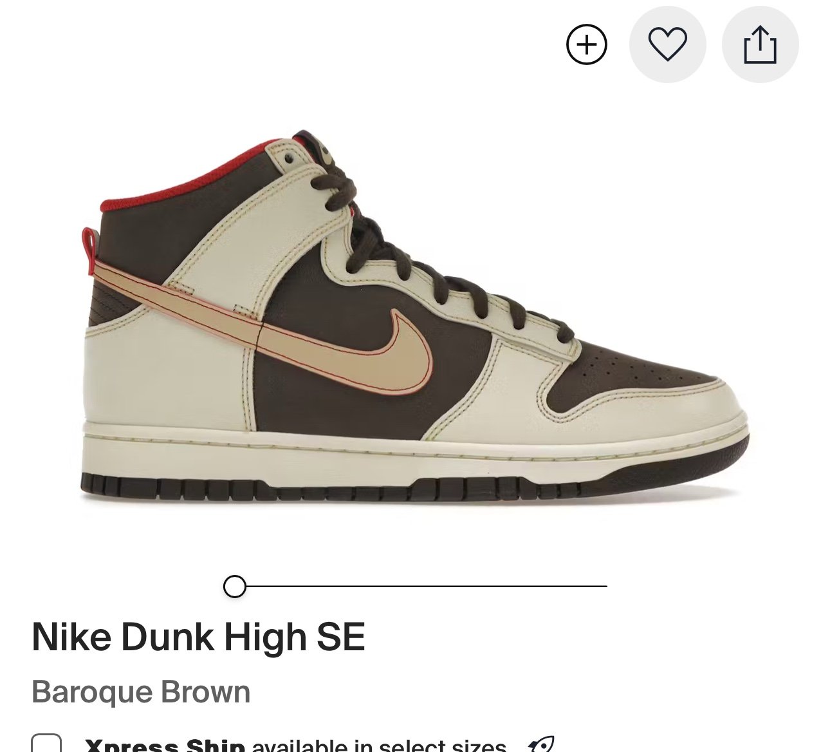Click the dark brown outsole of the shoe

(x=412, y=484)
